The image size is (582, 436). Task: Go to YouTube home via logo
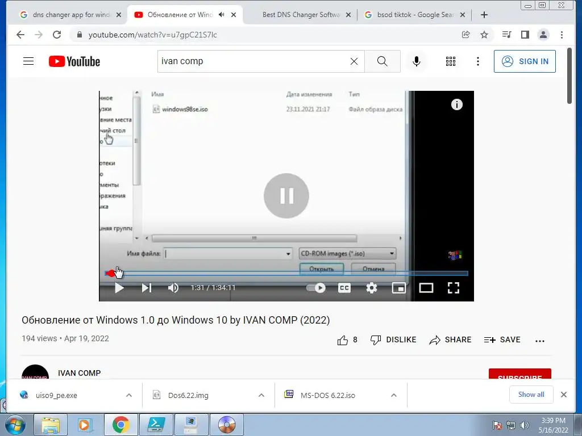coord(74,61)
